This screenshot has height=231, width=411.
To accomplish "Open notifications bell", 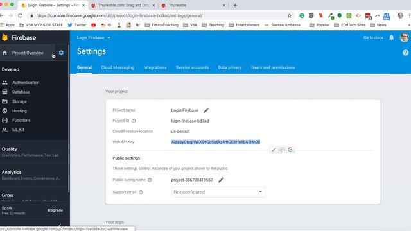I will (x=391, y=37).
